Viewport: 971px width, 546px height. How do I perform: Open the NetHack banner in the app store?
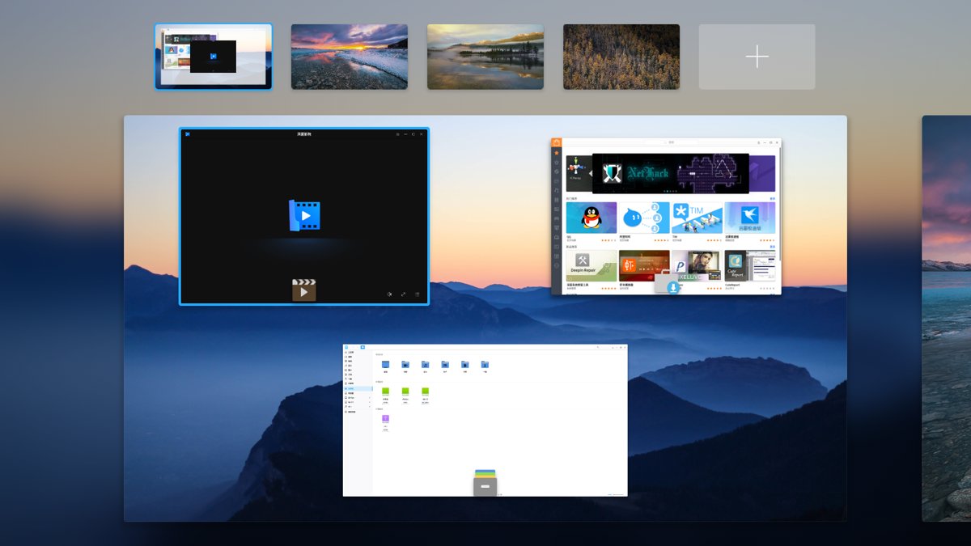click(671, 173)
